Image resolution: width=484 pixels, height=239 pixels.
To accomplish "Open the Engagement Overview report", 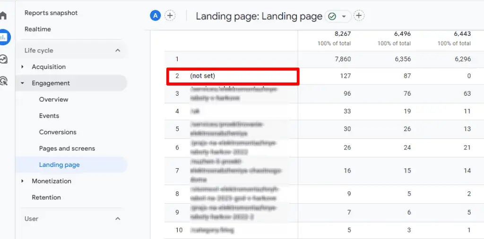I will (54, 99).
